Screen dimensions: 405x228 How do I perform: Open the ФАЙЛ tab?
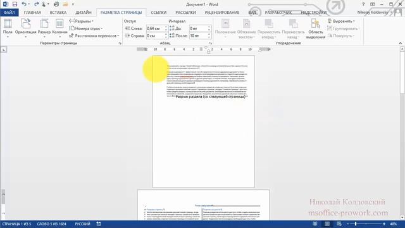click(x=9, y=13)
